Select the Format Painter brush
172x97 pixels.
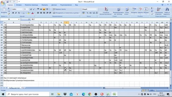click(x=9, y=14)
